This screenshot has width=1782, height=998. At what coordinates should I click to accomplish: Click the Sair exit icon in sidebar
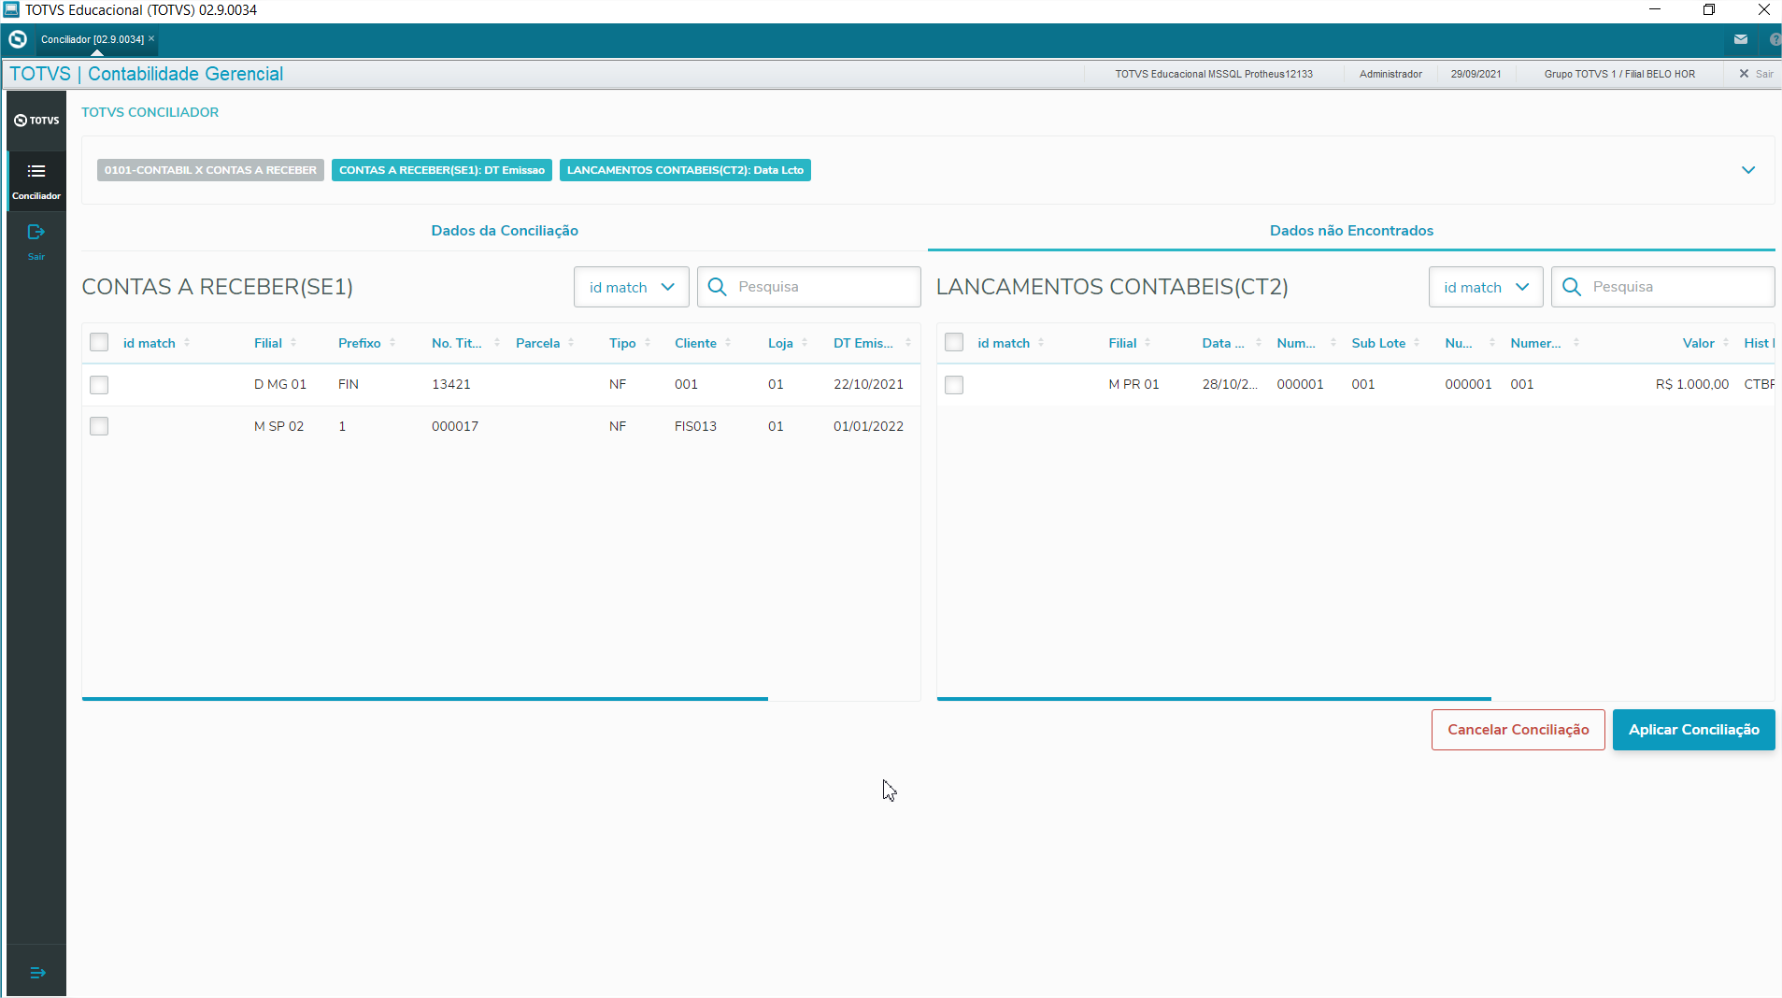pyautogui.click(x=36, y=232)
